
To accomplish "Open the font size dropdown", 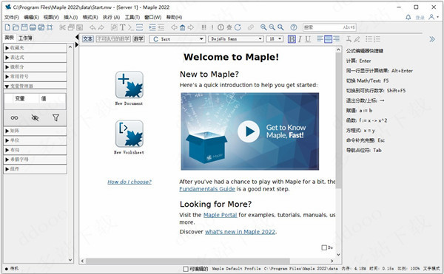I will click(275, 39).
